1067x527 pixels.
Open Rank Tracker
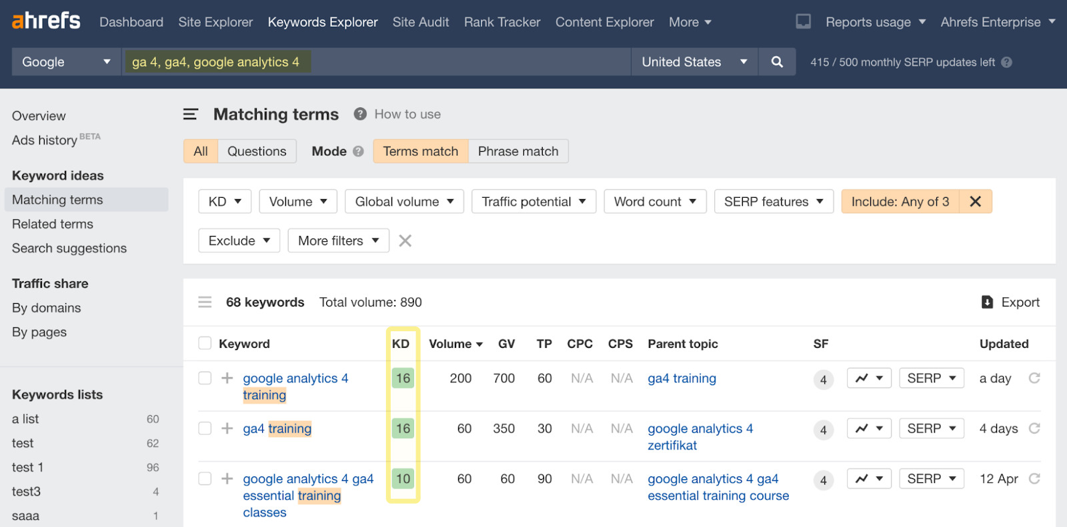pyautogui.click(x=502, y=22)
